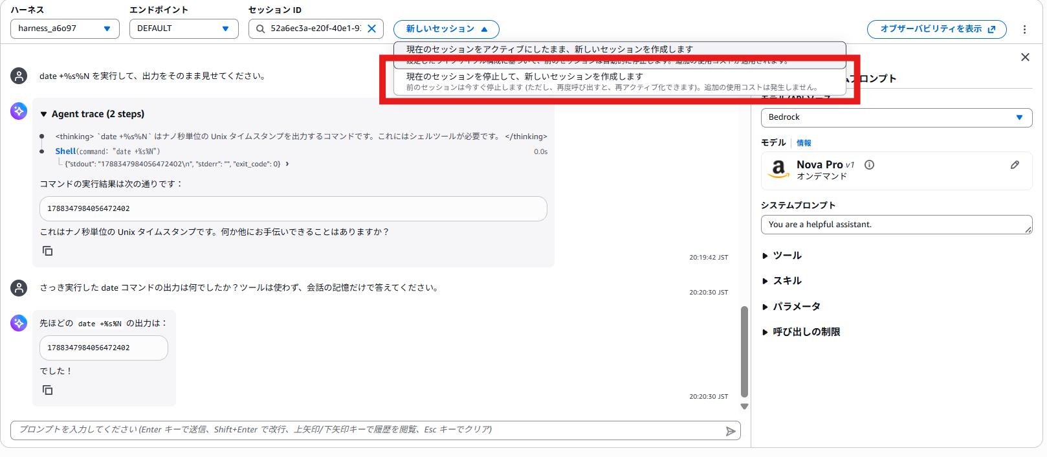Click the second assistant sparkle avatar icon
The image size is (1047, 457).
click(x=19, y=323)
